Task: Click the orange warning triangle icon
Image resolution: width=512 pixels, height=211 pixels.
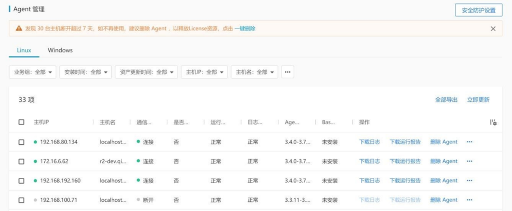Action: pyautogui.click(x=19, y=29)
